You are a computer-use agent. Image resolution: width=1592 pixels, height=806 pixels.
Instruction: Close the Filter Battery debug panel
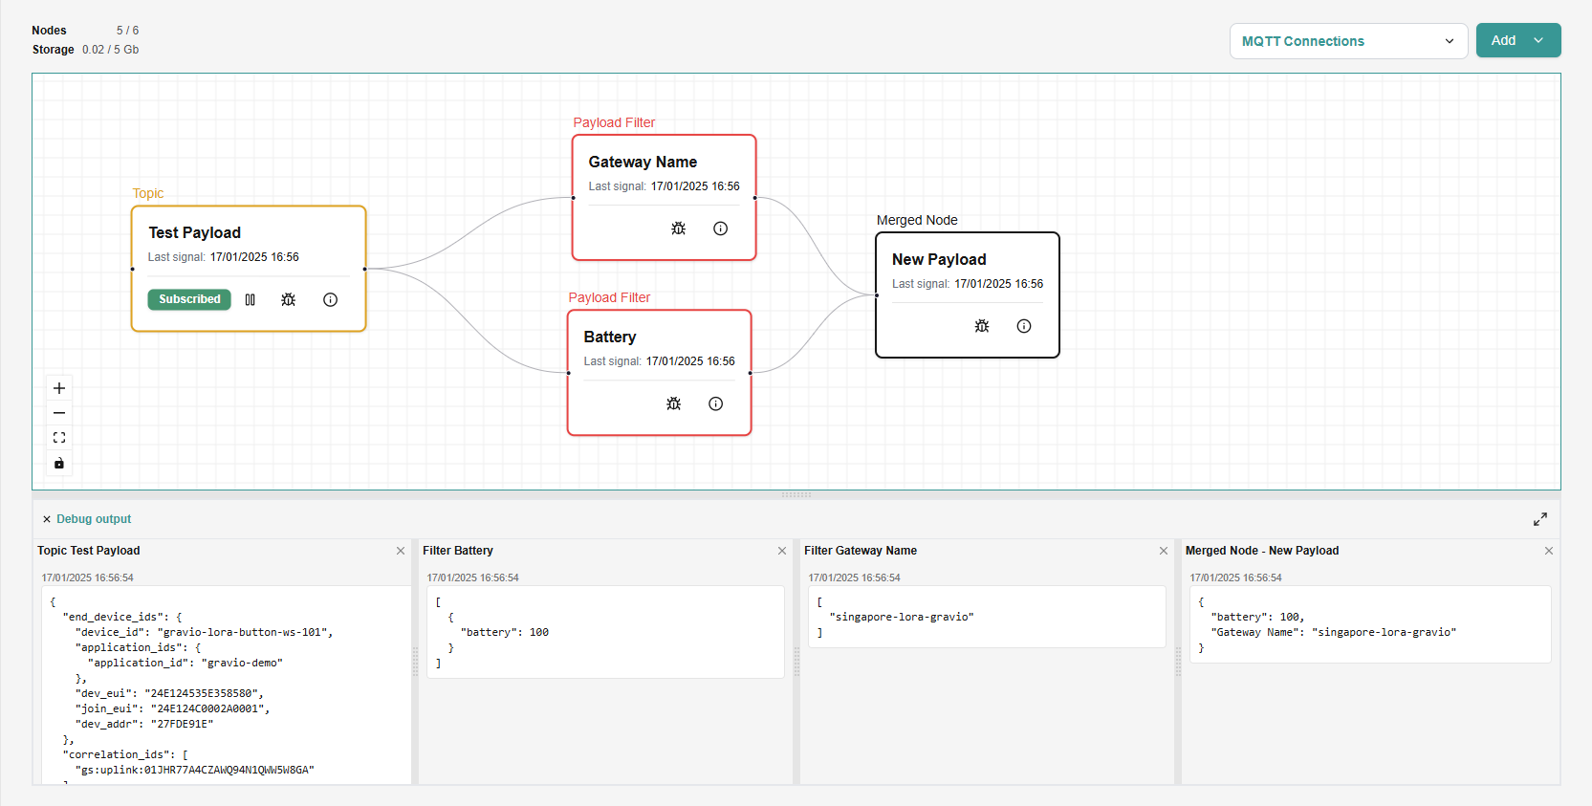[782, 551]
